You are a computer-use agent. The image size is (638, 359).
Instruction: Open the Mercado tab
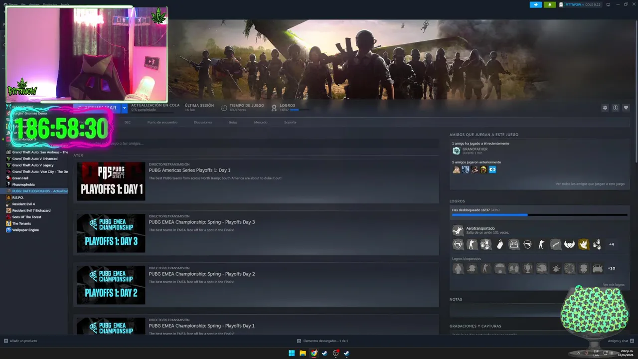261,122
